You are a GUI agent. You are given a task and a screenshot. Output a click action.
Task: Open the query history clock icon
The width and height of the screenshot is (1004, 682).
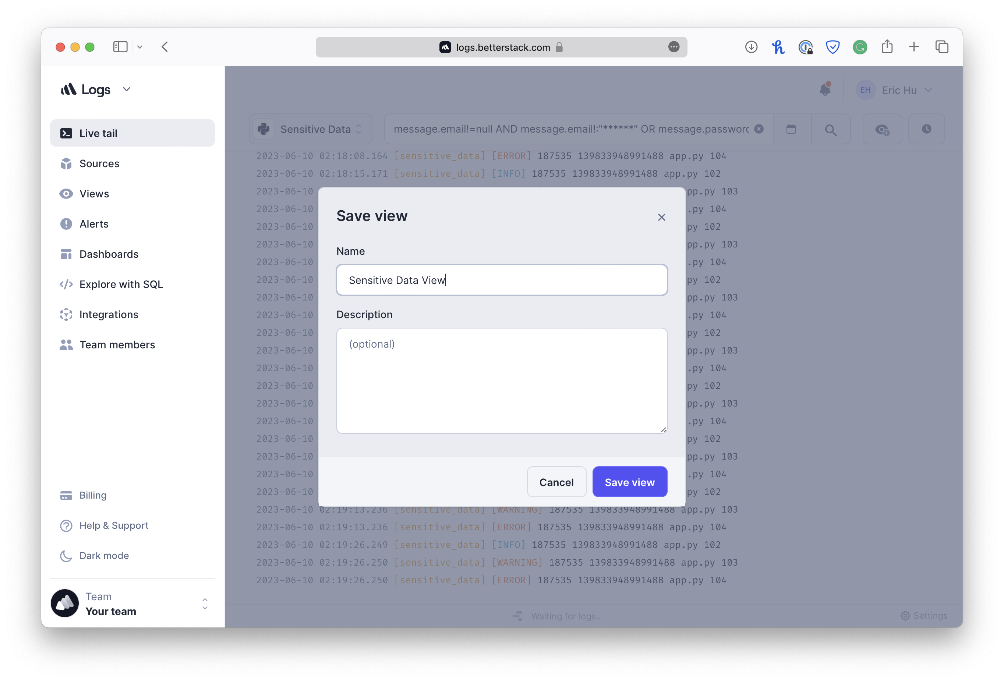click(x=926, y=129)
